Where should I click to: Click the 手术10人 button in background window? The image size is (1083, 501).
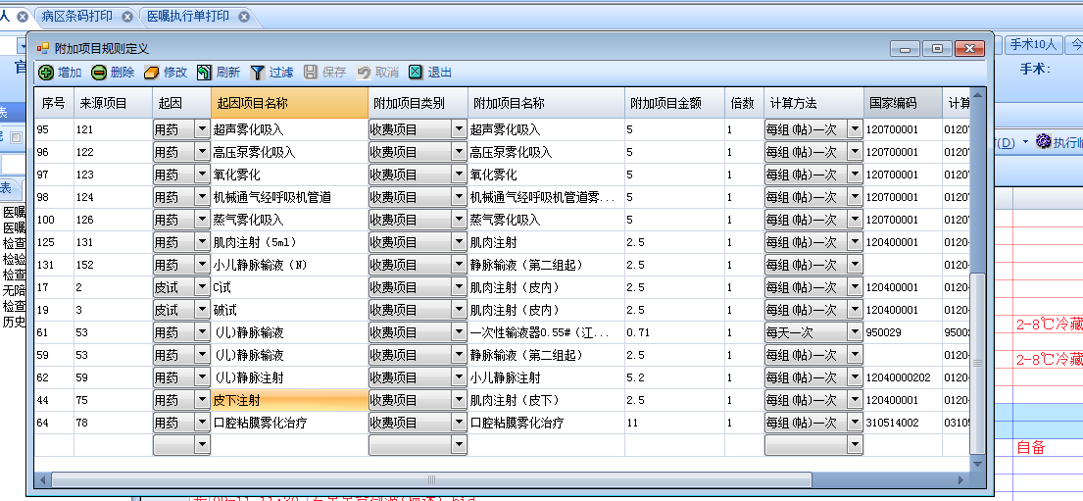(1033, 45)
